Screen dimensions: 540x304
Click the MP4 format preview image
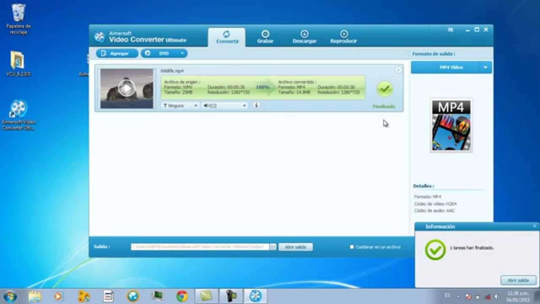[451, 125]
